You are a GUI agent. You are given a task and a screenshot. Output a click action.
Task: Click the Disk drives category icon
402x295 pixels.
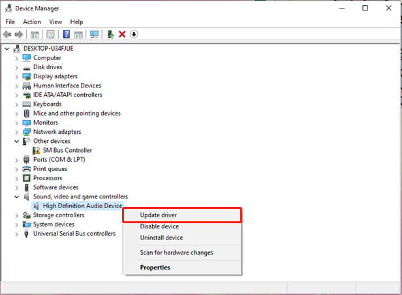tap(26, 68)
